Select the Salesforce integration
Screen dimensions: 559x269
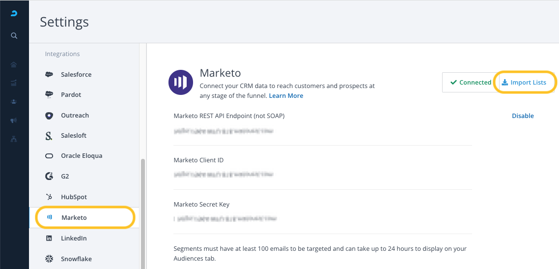tap(76, 75)
